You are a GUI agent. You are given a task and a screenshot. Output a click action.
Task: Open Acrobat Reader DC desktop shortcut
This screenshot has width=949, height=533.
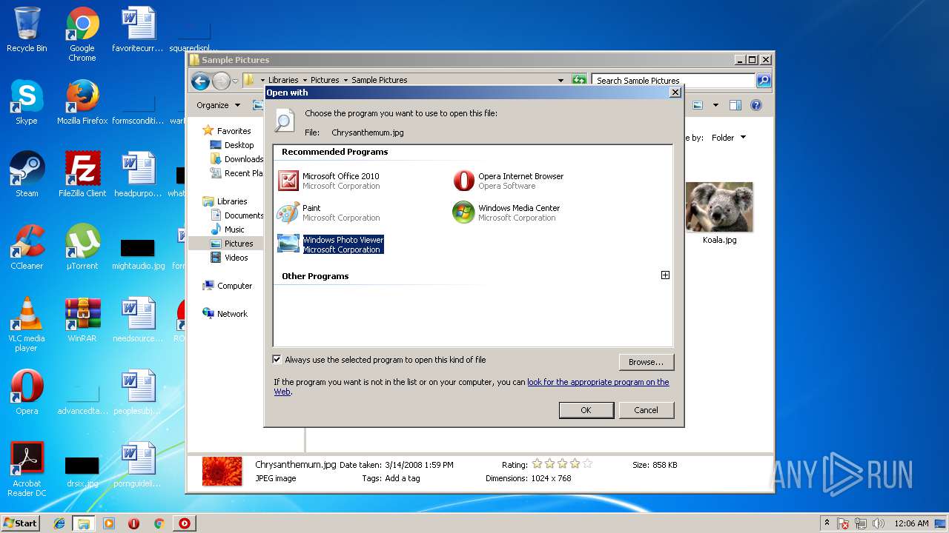coord(27,469)
